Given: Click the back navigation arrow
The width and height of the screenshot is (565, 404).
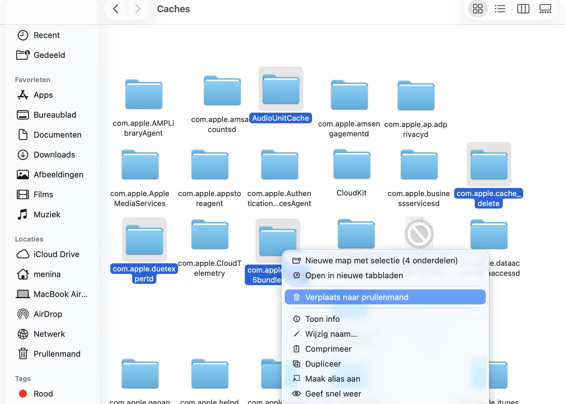Looking at the screenshot, I should [115, 9].
